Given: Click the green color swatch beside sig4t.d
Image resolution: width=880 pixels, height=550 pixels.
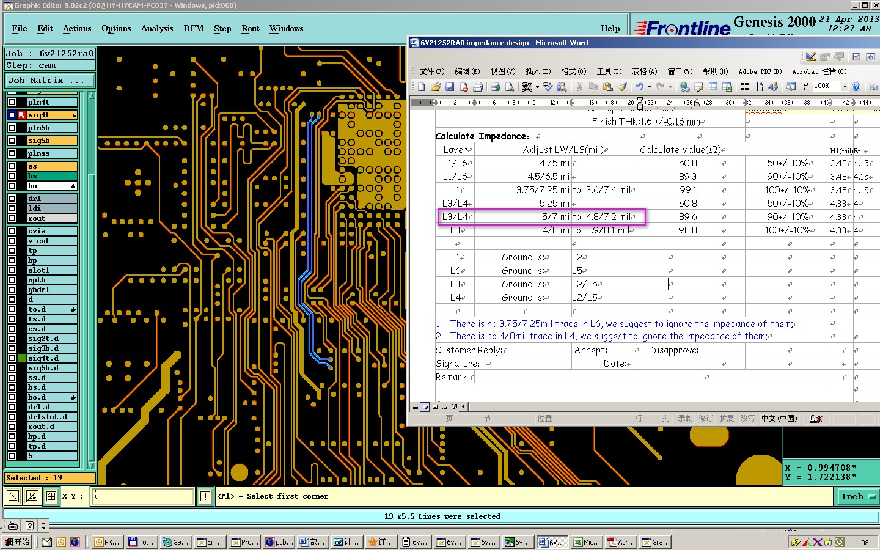Looking at the screenshot, I should tap(22, 358).
